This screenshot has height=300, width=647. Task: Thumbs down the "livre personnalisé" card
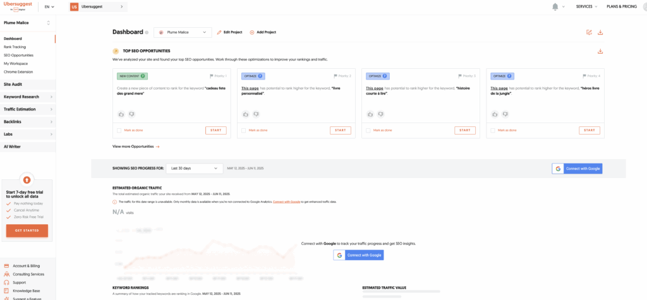click(257, 114)
